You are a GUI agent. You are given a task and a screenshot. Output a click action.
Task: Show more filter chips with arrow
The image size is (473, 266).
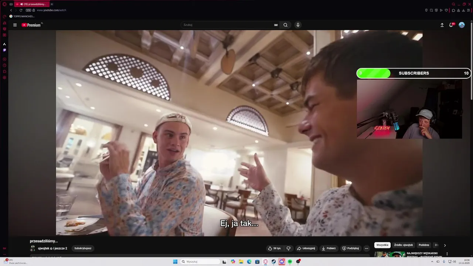445,245
